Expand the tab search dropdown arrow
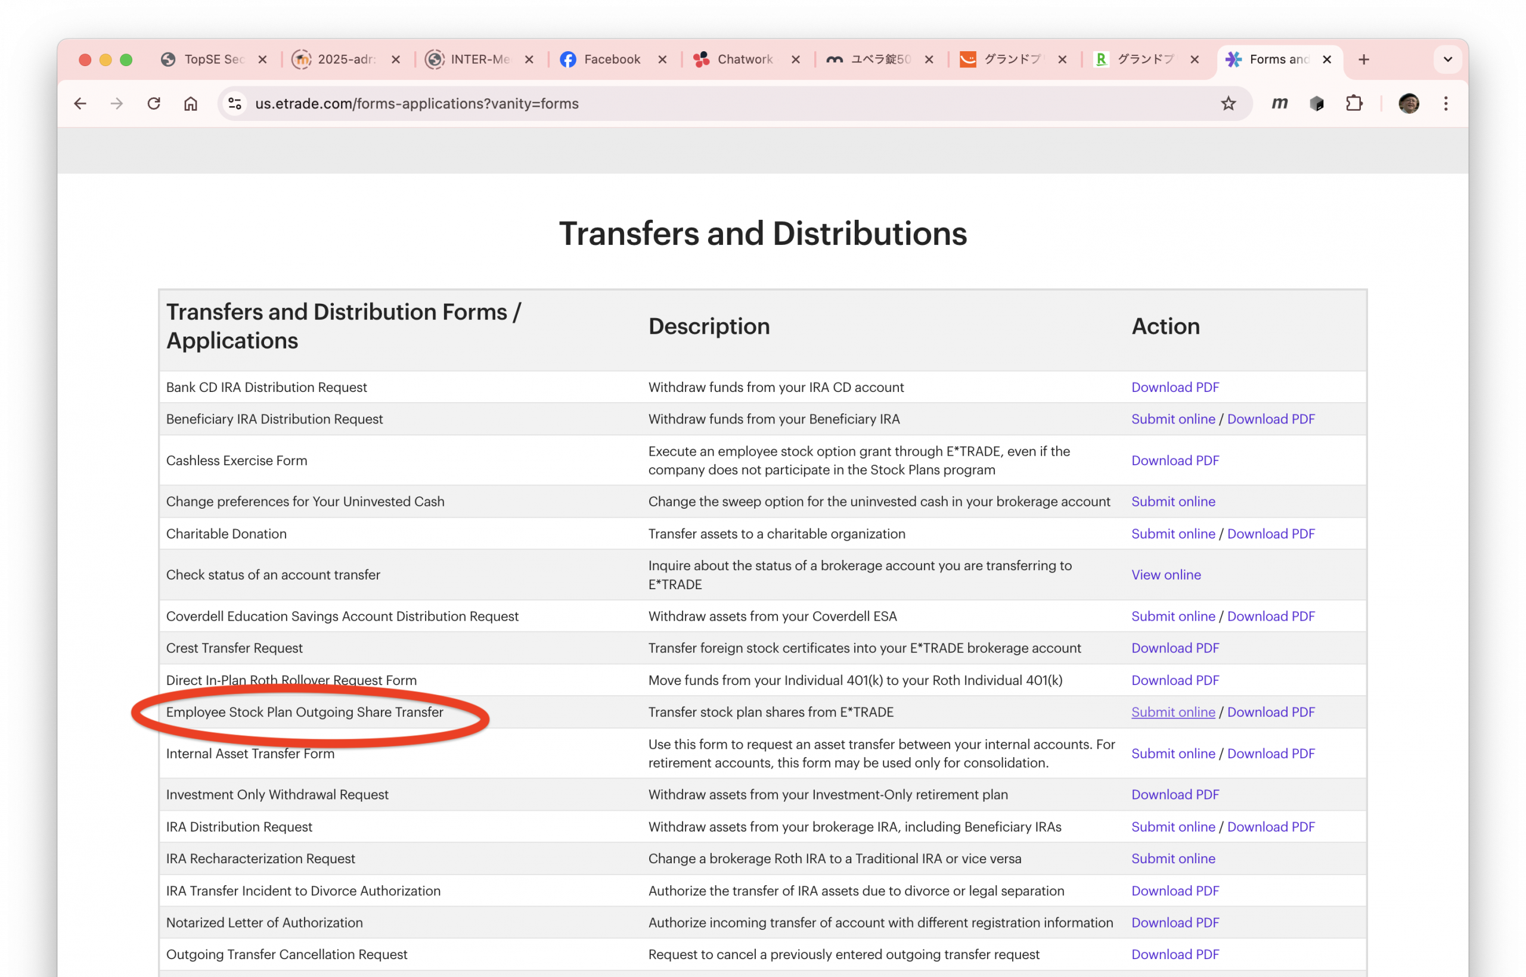 1448,60
